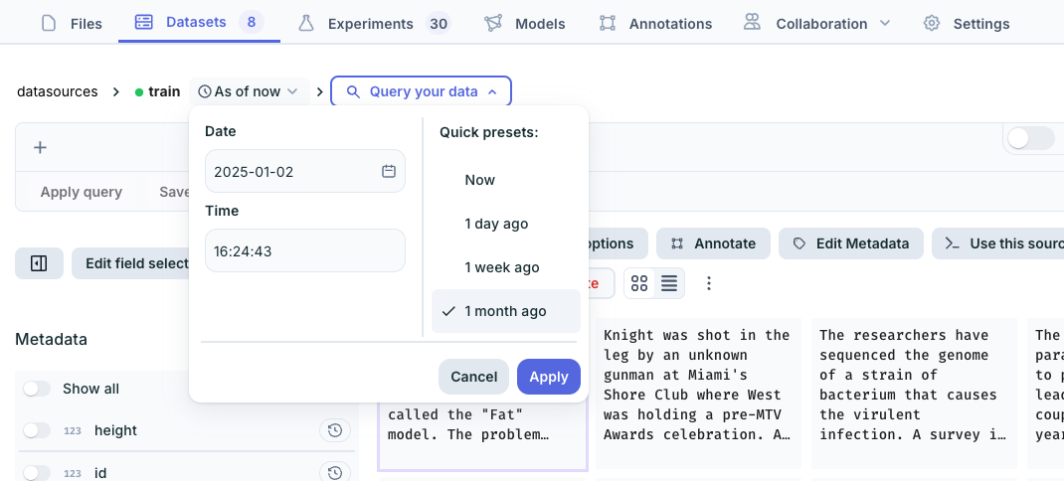Enable the Show all metadata toggle
Image resolution: width=1064 pixels, height=481 pixels.
pos(37,389)
